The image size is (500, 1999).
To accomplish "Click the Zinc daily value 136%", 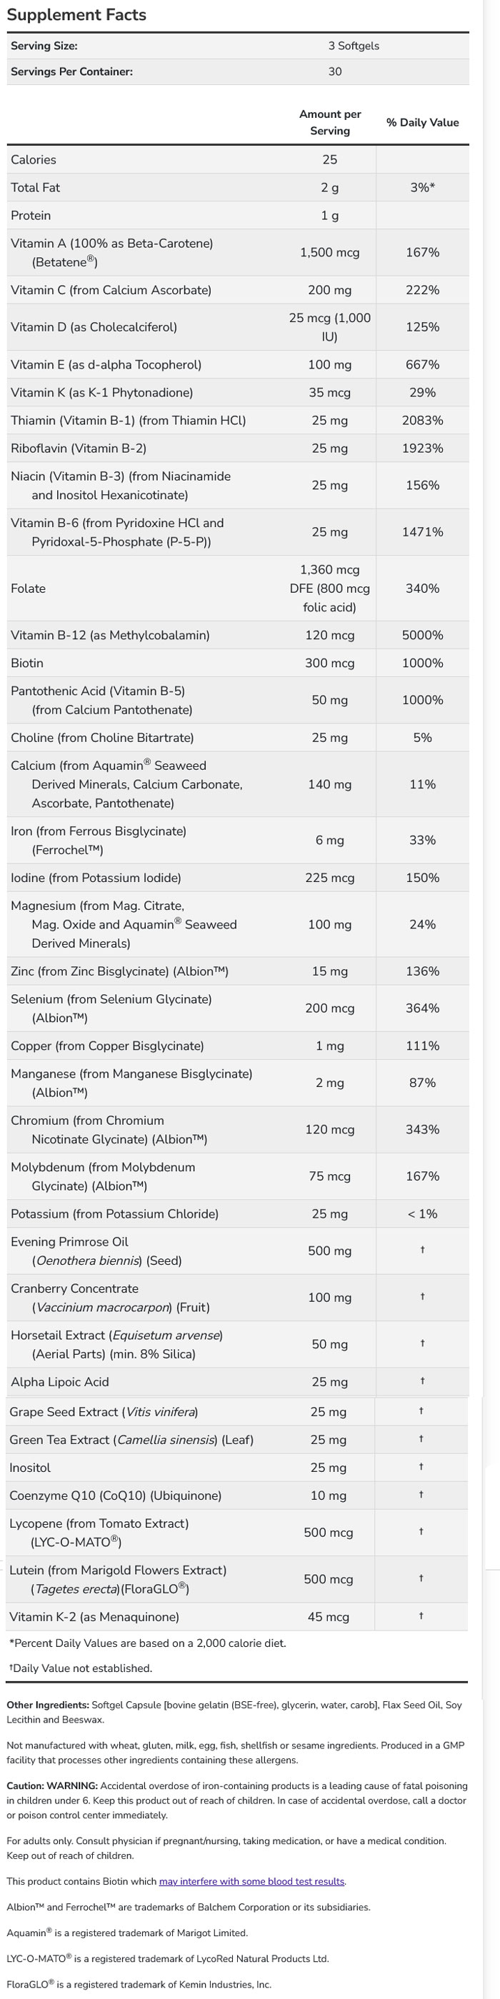I will [x=422, y=971].
